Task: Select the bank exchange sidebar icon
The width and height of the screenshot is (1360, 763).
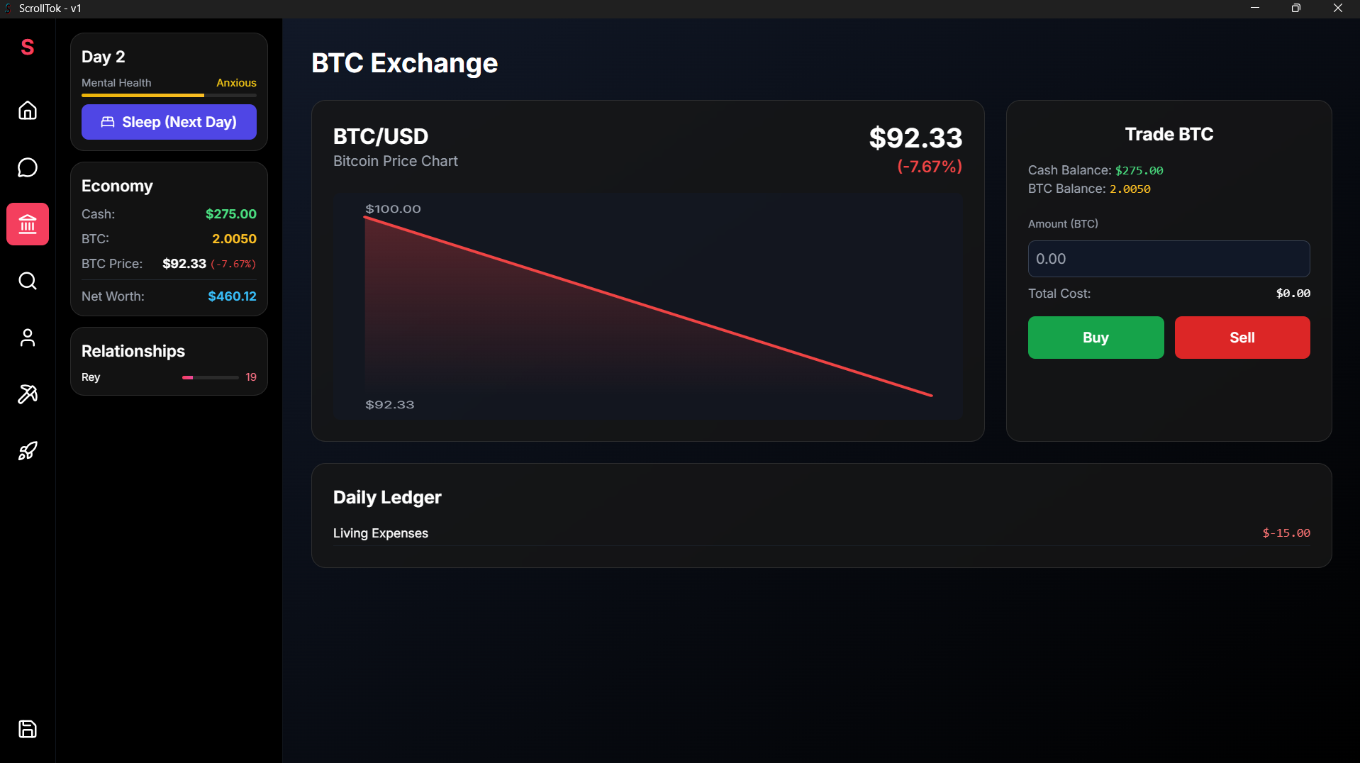Action: click(x=28, y=224)
